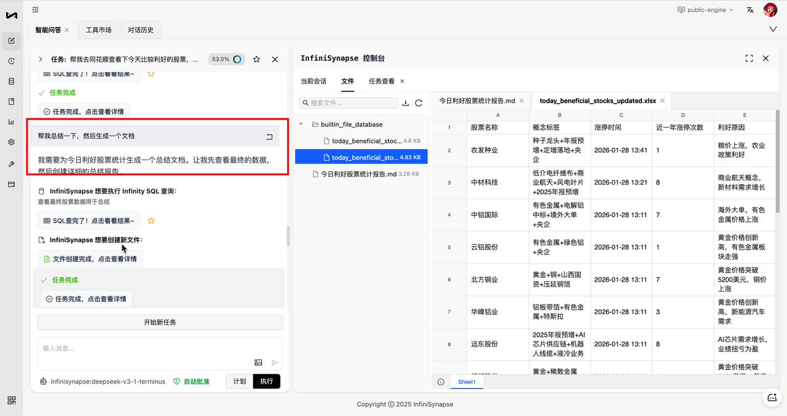787x416 pixels.
Task: Open the new chat edit icon in sidebar
Action: pos(11,41)
